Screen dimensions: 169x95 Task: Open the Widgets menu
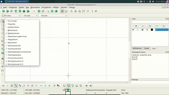56,7
